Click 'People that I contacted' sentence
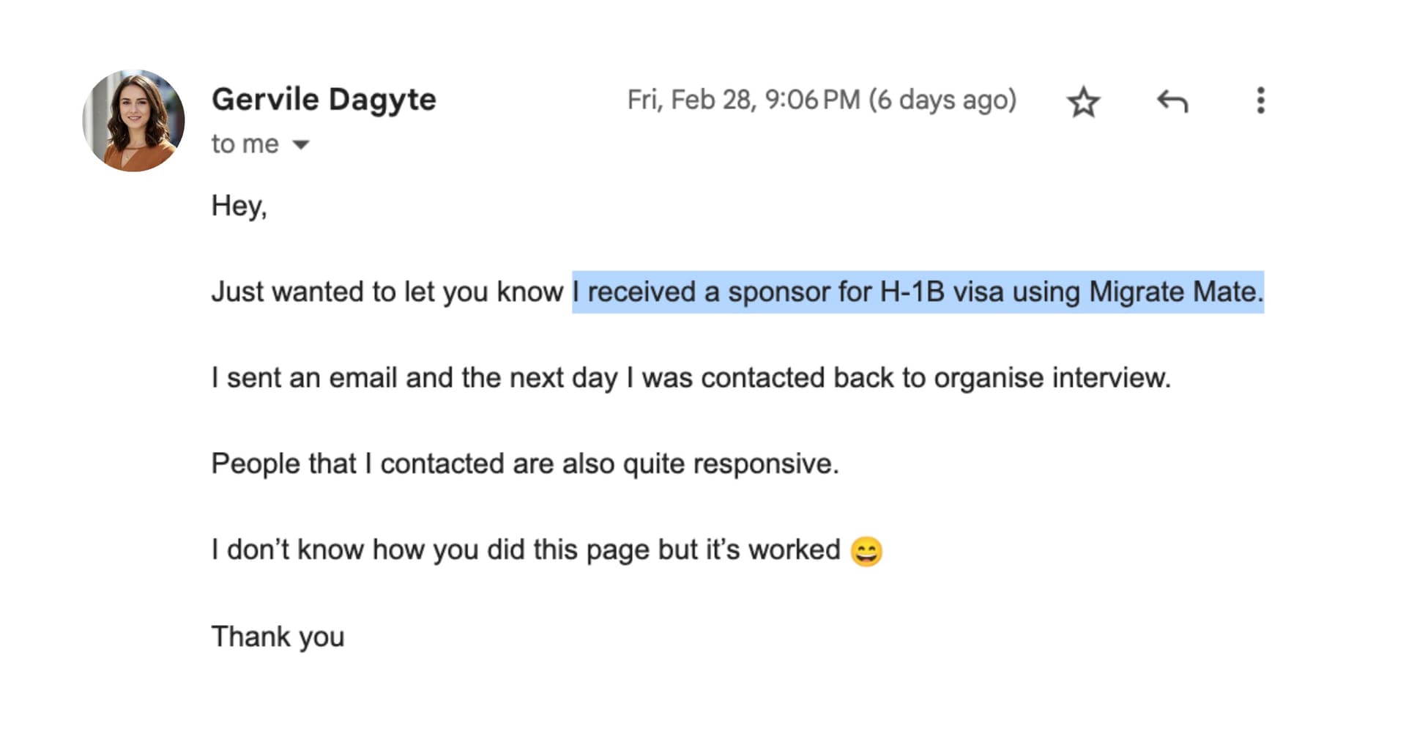 [x=525, y=464]
